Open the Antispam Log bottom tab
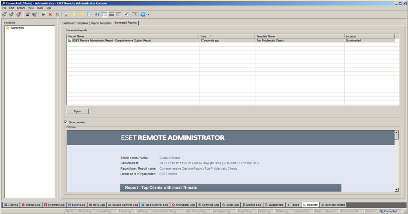Viewport: 408px width, 214px height. pyautogui.click(x=183, y=205)
